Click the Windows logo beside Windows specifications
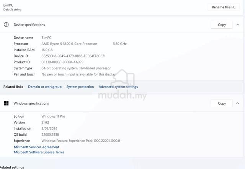This screenshot has width=245, height=169. tap(6, 103)
